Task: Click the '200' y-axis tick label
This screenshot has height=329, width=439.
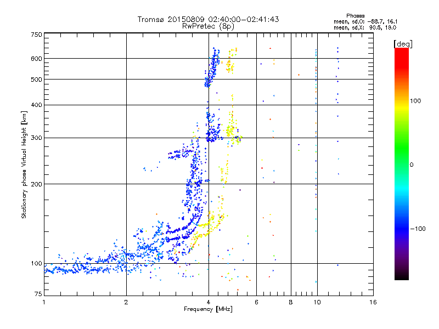Action: [36, 184]
